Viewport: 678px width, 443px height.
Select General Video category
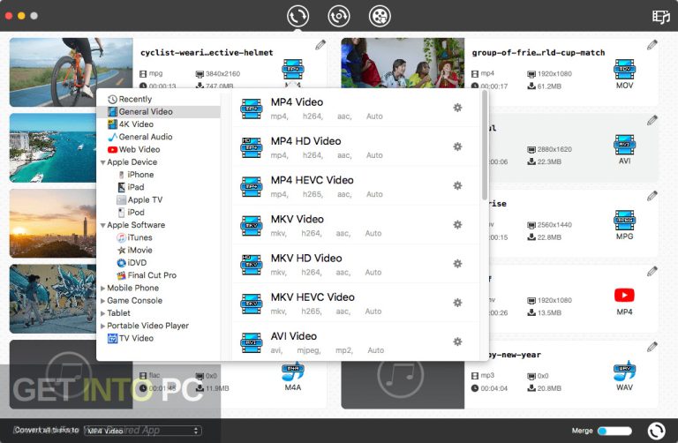pyautogui.click(x=159, y=111)
